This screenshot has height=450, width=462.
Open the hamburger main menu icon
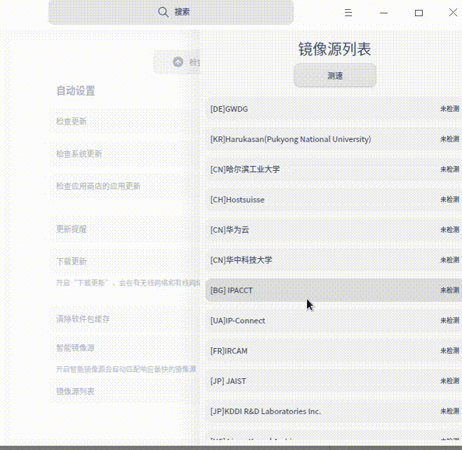click(x=348, y=13)
